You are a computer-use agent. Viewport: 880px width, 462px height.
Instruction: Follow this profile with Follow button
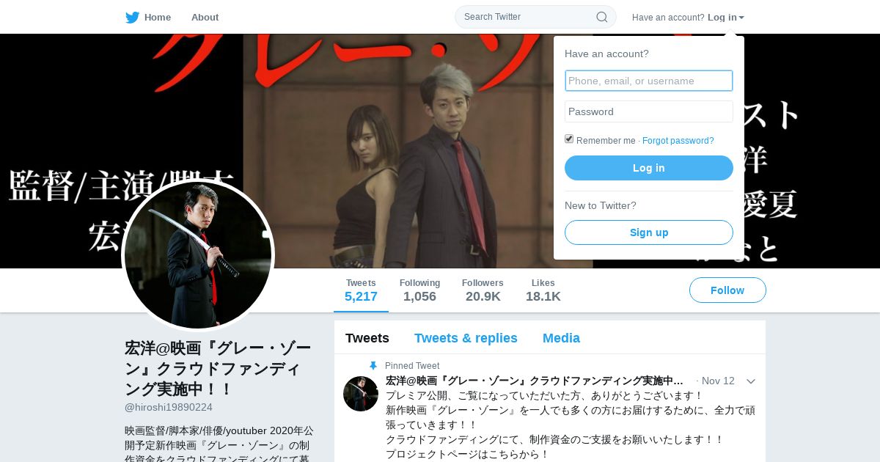coord(727,290)
